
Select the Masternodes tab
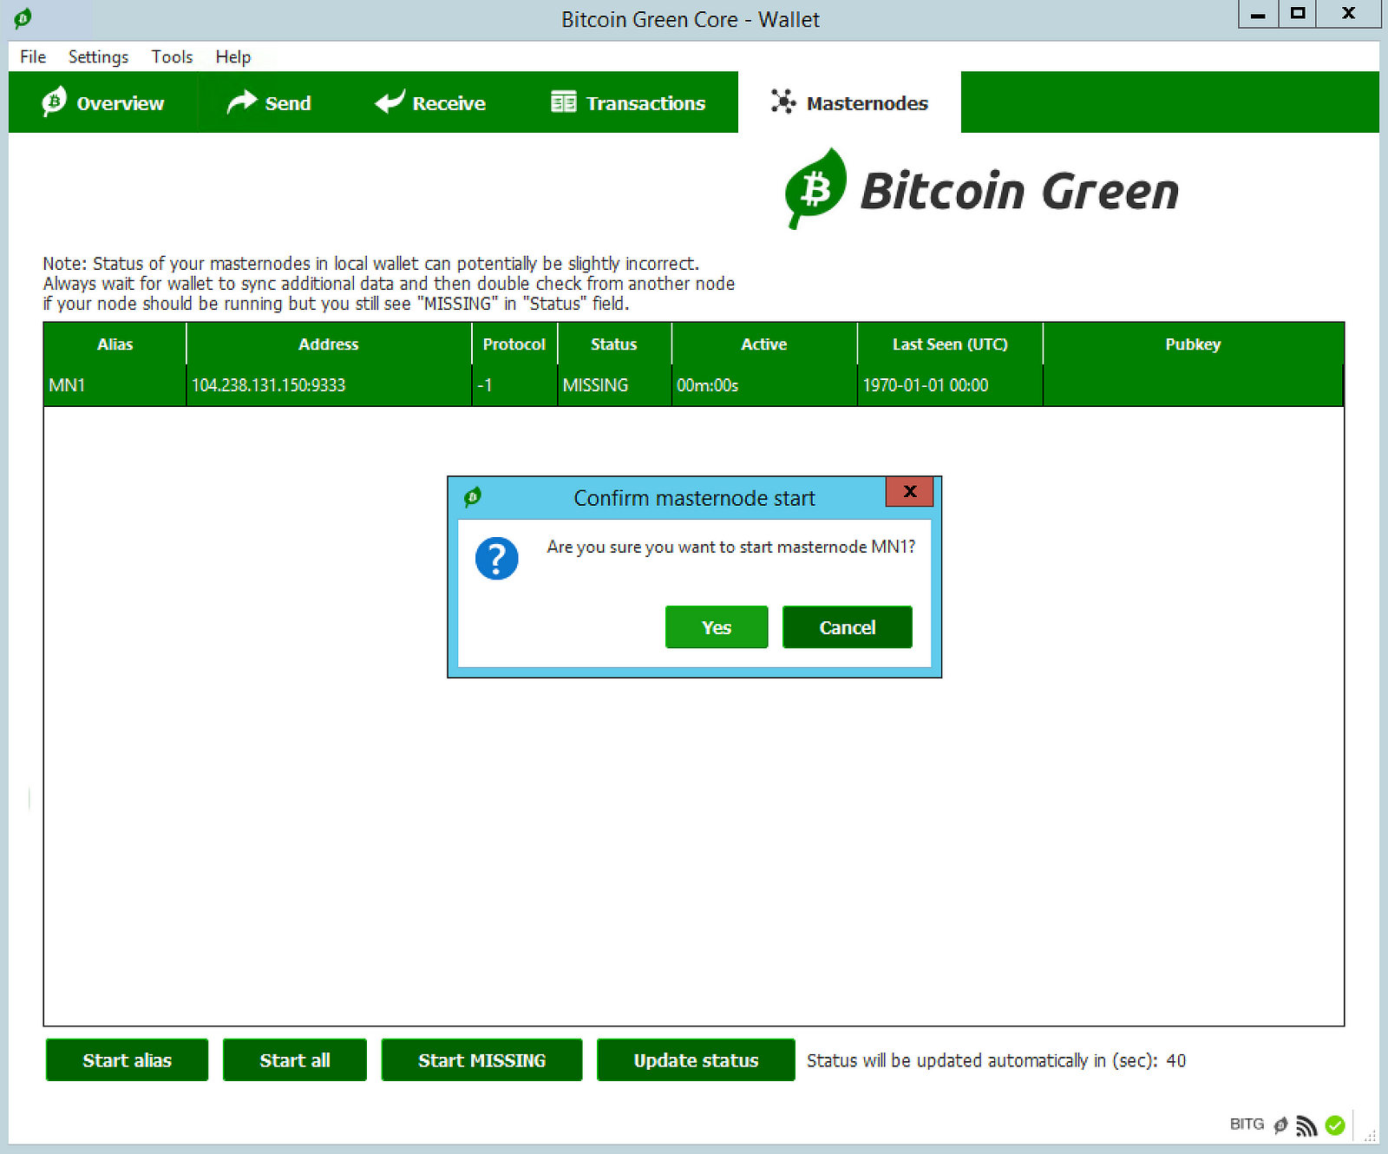[849, 102]
